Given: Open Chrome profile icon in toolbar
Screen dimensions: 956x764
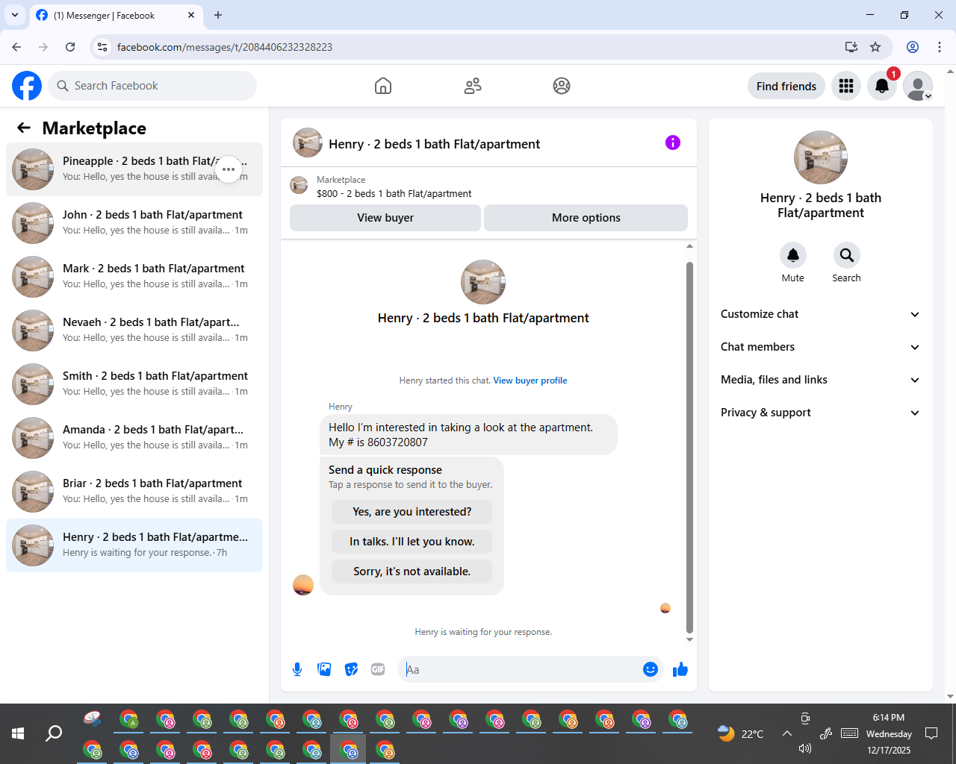Looking at the screenshot, I should point(913,47).
